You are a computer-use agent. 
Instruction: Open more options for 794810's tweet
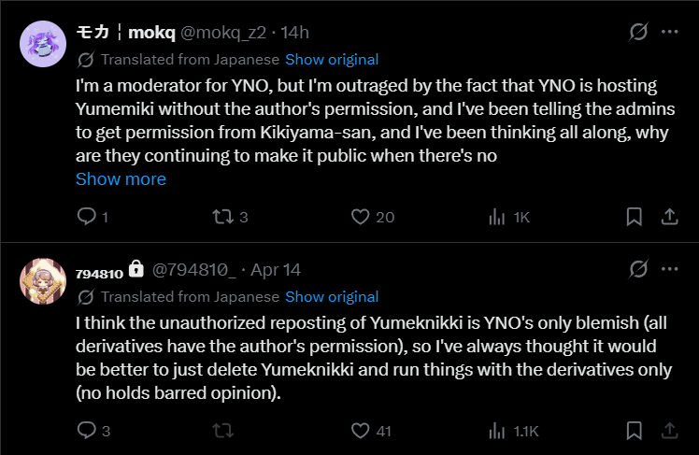coord(669,270)
